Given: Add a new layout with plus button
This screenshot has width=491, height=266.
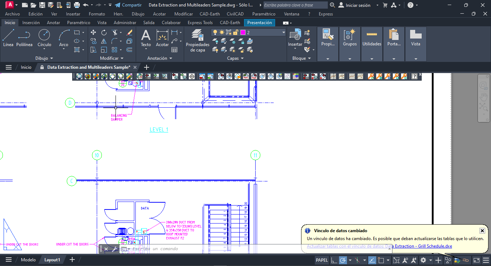Looking at the screenshot, I should click(72, 260).
